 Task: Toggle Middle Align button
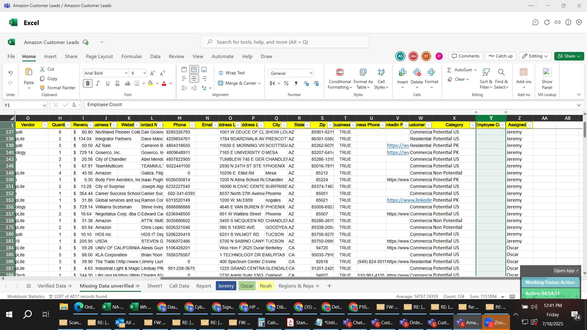(194, 70)
